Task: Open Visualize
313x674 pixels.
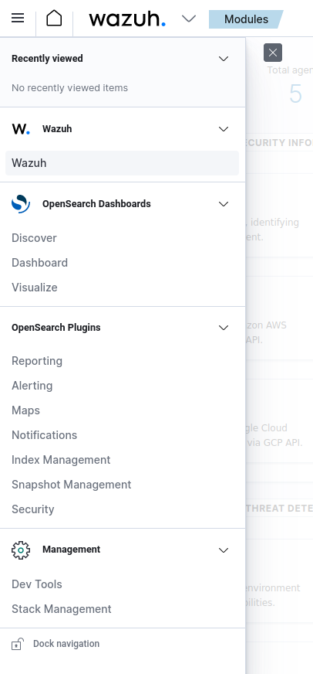Action: (x=34, y=288)
